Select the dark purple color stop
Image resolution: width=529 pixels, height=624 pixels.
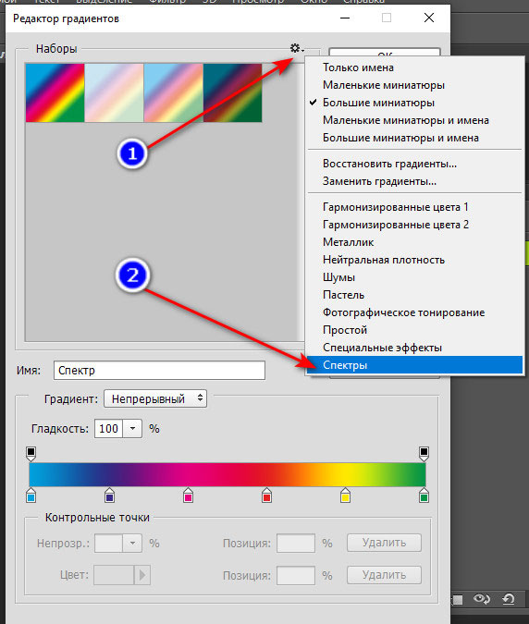(109, 495)
